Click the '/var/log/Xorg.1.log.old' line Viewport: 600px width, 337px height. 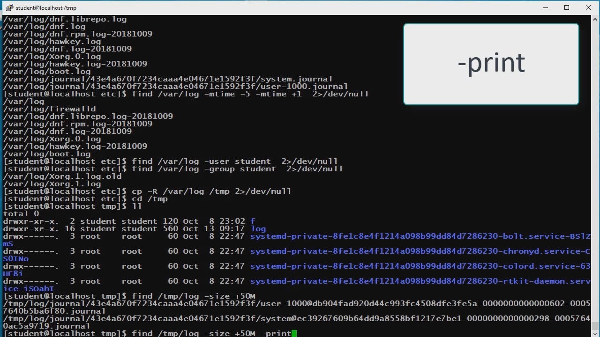[x=62, y=176]
